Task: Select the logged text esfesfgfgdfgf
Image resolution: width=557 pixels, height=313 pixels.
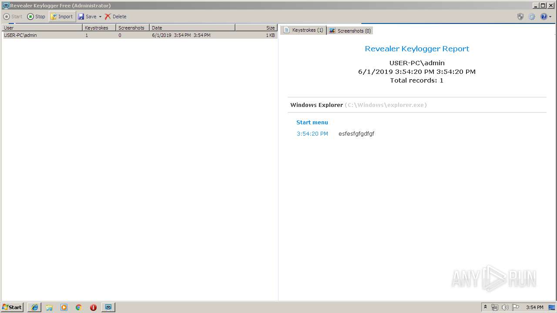Action: click(356, 133)
